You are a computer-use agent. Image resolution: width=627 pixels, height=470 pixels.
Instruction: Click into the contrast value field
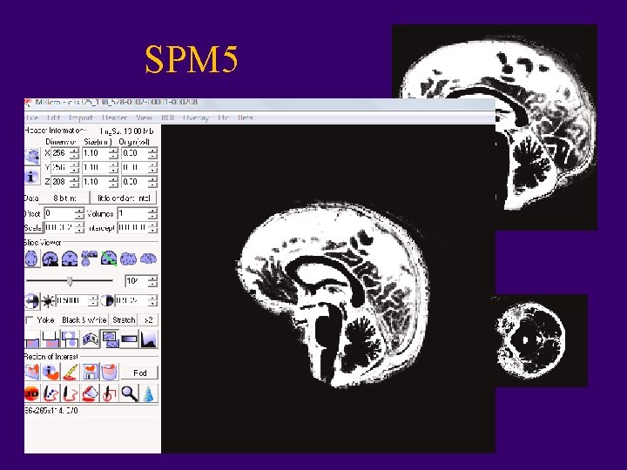click(x=131, y=300)
